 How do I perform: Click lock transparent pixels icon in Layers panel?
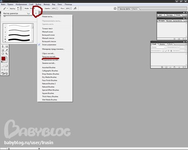click(x=163, y=51)
